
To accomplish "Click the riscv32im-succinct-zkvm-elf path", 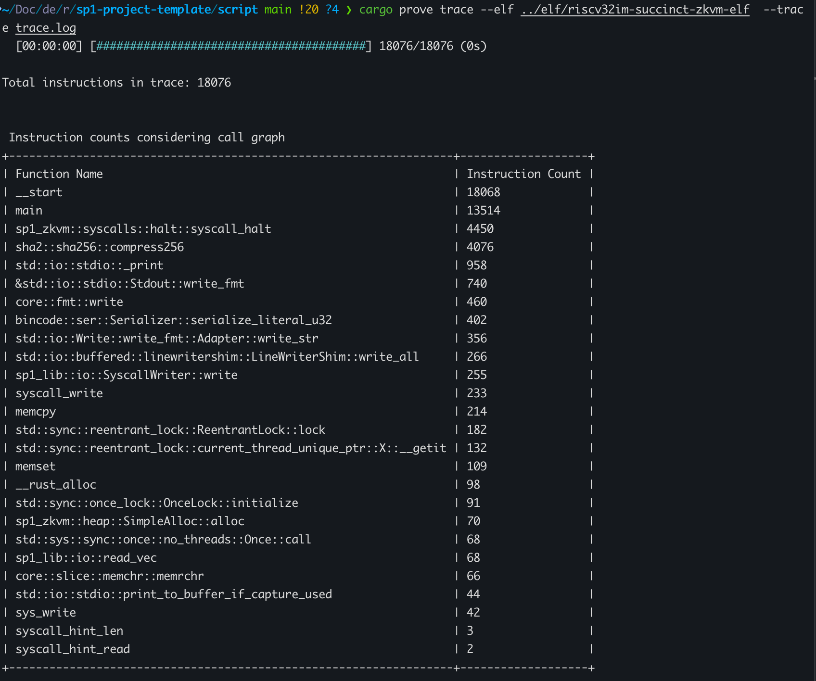I will [x=635, y=10].
